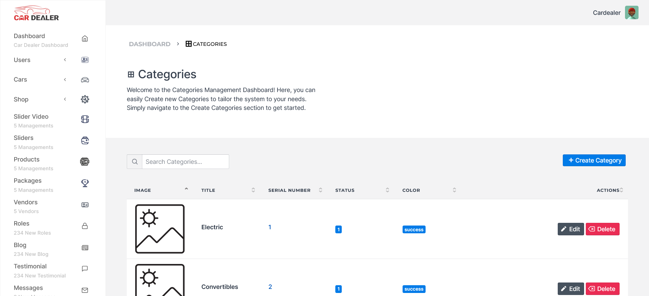Screen dimensions: 649x296
Task: Open the Vendors menu item
Action: [x=26, y=202]
